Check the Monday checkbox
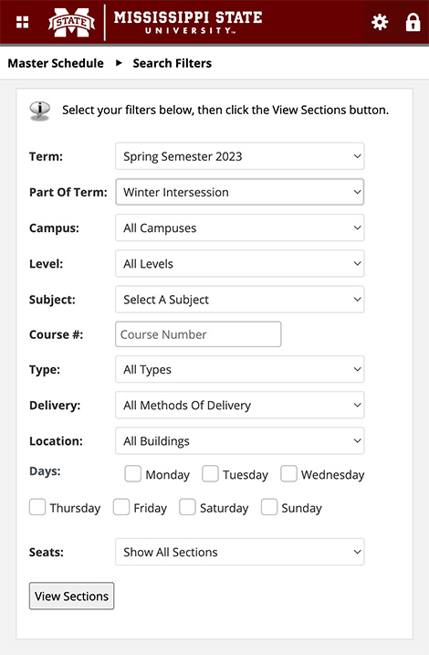The image size is (429, 655). [132, 474]
